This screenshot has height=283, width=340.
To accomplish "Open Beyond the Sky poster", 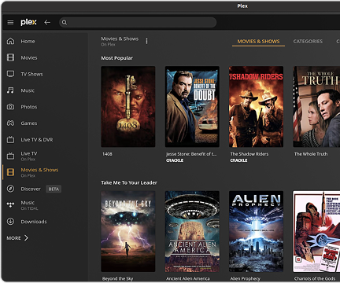I will click(128, 231).
